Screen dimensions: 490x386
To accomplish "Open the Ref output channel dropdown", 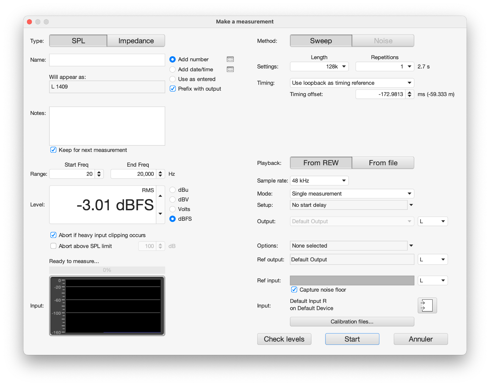I will 433,260.
